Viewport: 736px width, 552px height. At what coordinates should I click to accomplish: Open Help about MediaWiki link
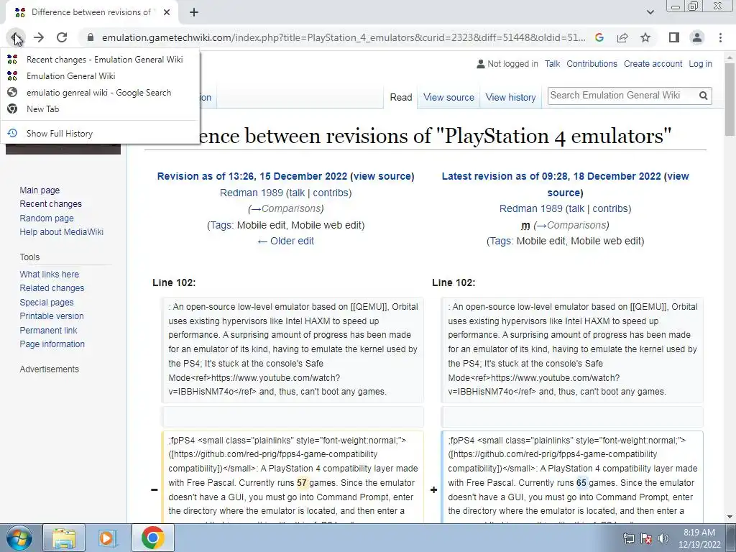(62, 232)
